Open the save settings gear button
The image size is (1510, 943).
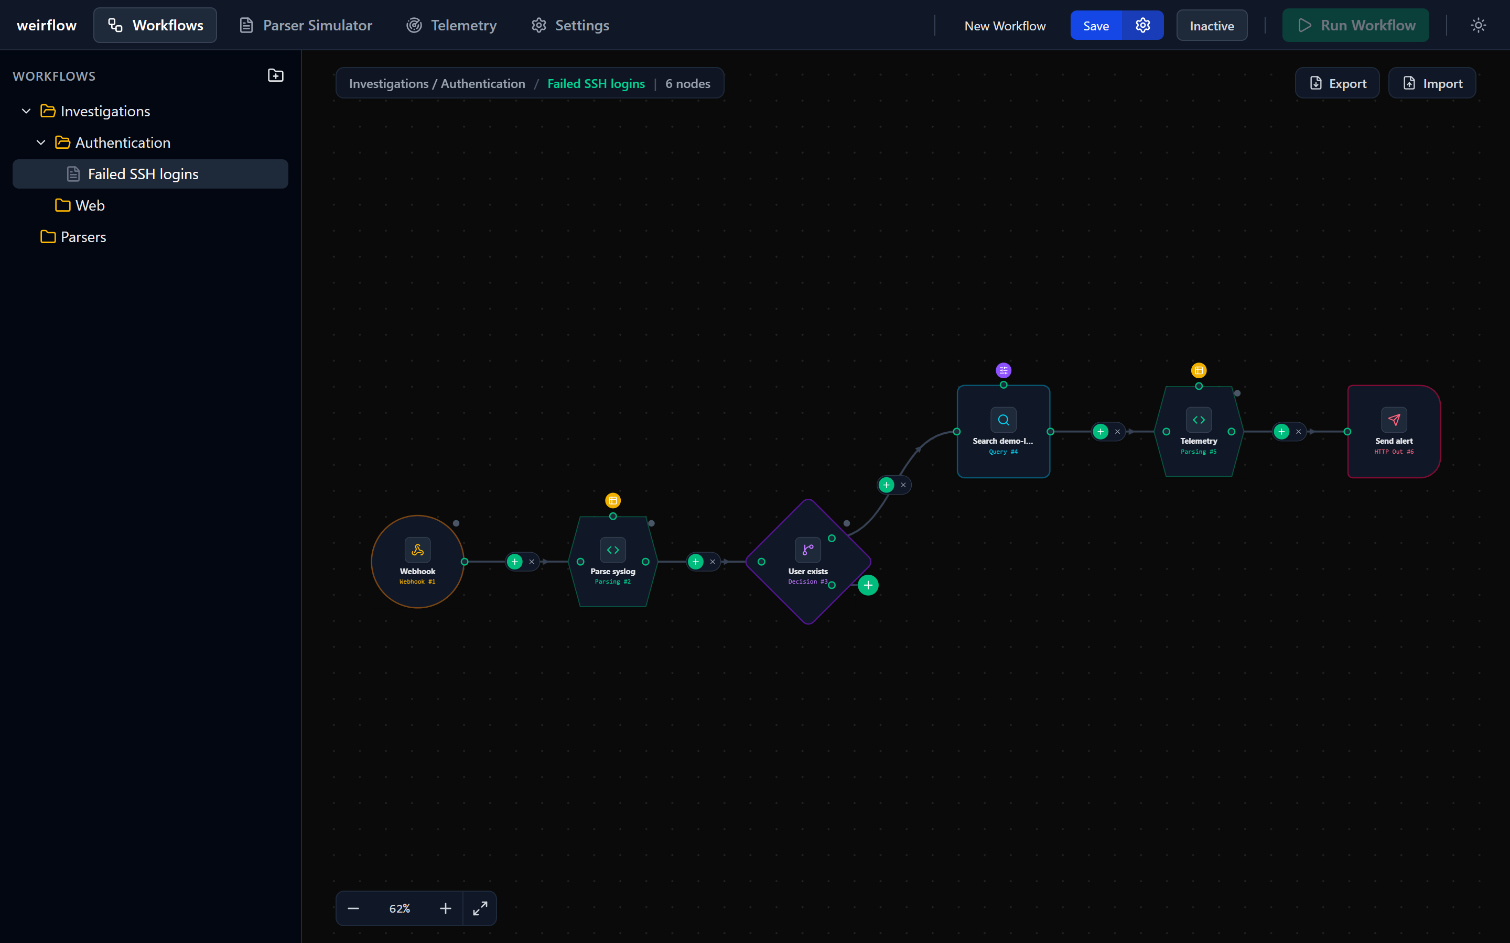click(x=1142, y=26)
